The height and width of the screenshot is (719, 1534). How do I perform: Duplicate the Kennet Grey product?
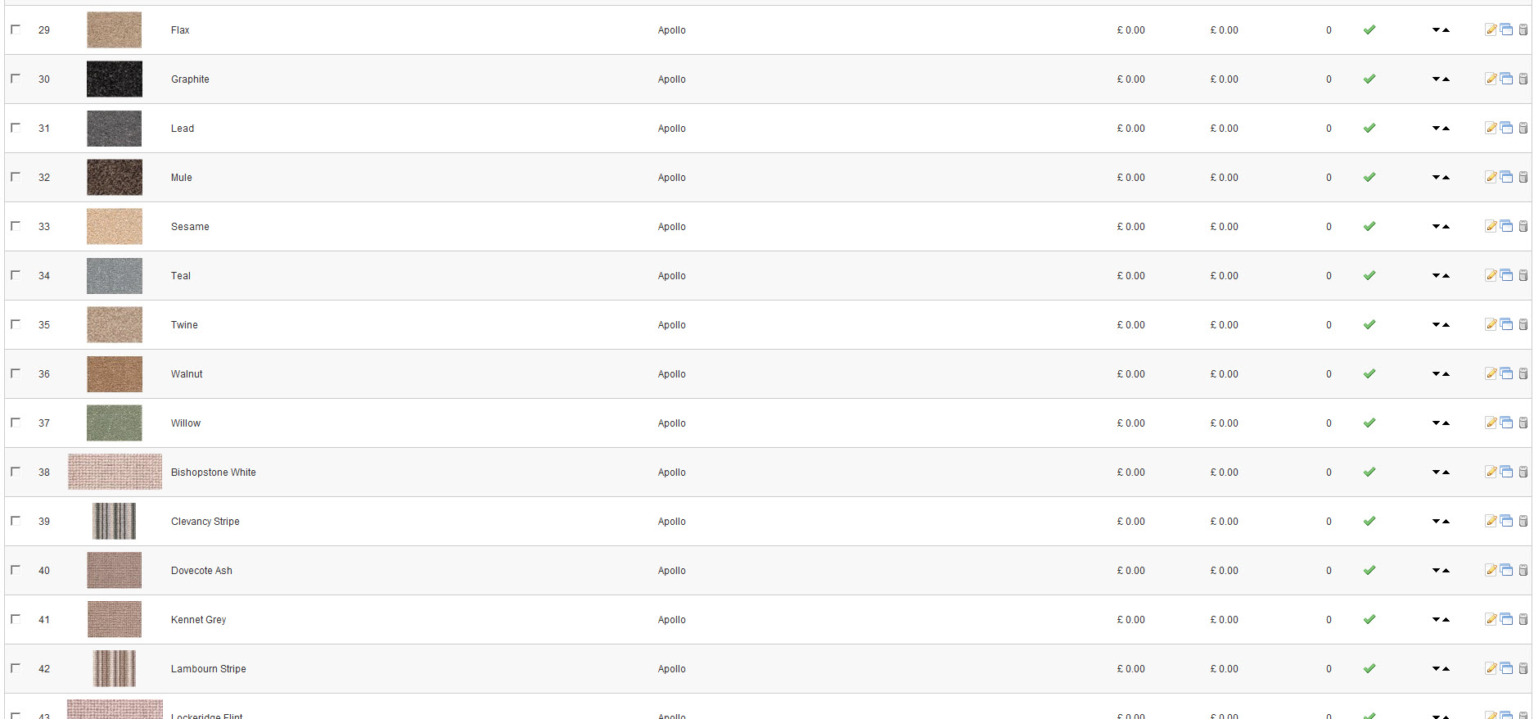coord(1506,620)
